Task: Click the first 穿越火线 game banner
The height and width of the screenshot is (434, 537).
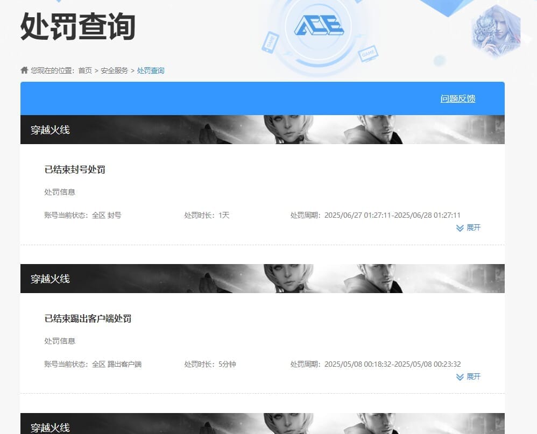Action: [263, 130]
